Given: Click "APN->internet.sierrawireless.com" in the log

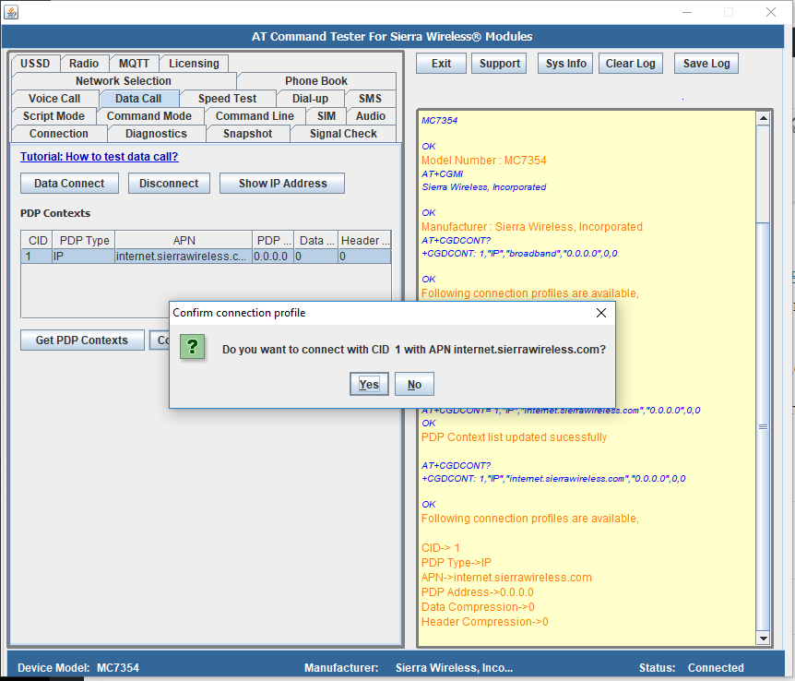Looking at the screenshot, I should (x=506, y=578).
